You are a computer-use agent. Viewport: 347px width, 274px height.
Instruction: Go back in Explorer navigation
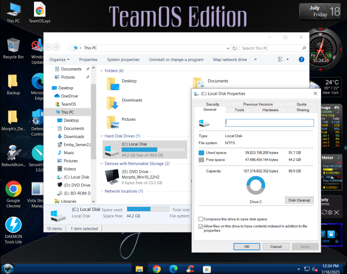tap(48, 47)
